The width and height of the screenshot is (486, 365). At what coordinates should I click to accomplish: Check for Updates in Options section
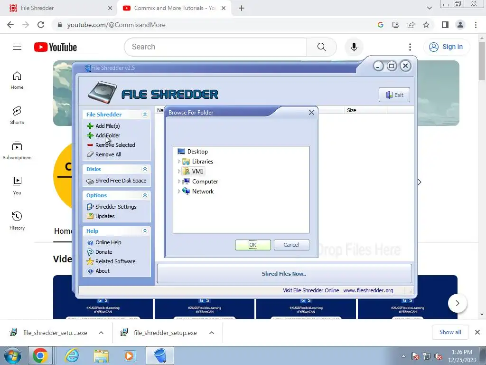pyautogui.click(x=101, y=216)
